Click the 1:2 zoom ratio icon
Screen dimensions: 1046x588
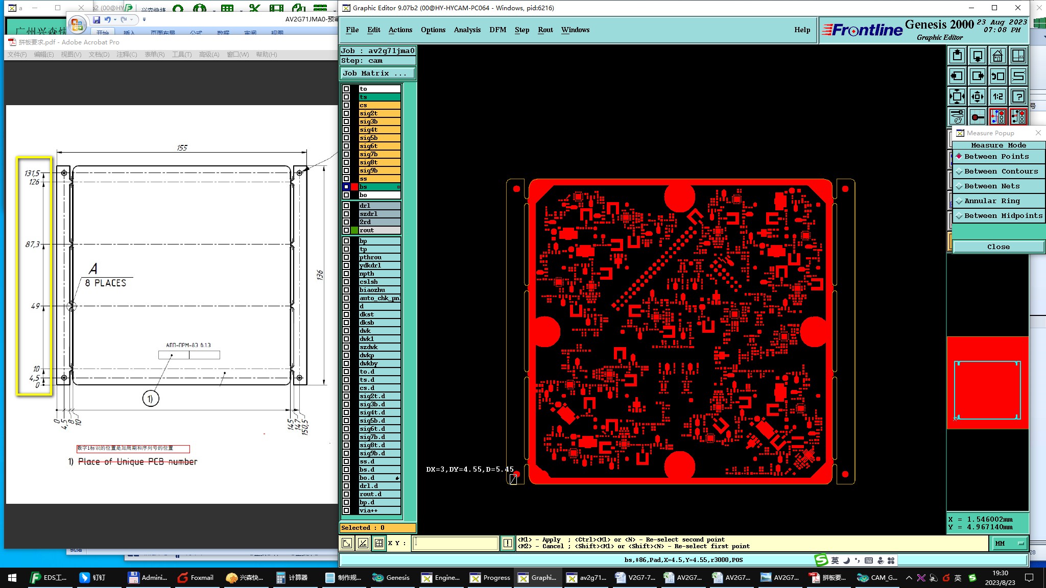[x=998, y=96]
